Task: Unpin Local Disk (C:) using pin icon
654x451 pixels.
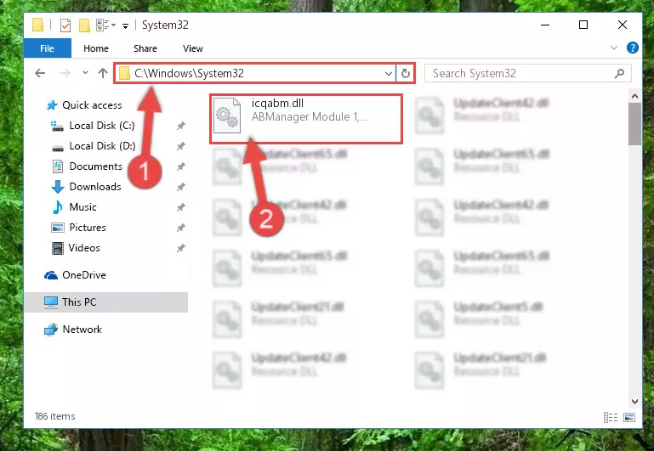Action: pos(180,126)
